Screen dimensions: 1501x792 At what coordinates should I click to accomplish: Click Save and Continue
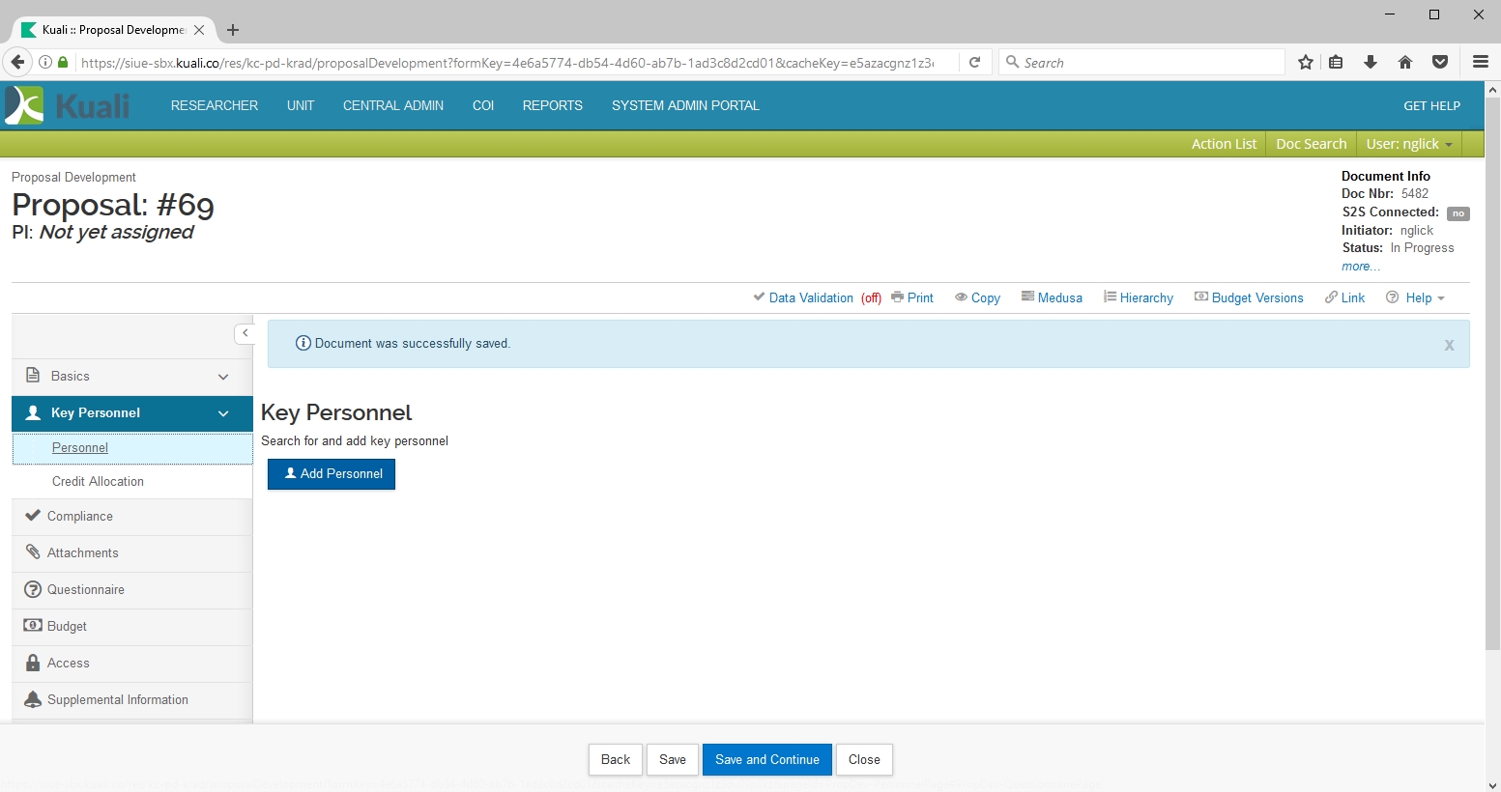(x=766, y=759)
